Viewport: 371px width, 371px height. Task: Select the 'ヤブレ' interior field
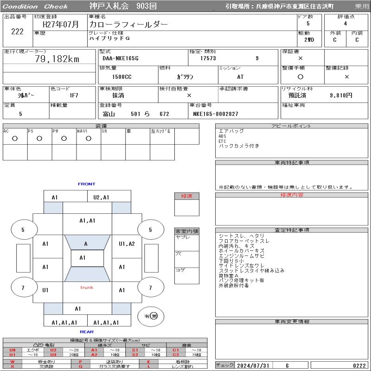coord(187,243)
